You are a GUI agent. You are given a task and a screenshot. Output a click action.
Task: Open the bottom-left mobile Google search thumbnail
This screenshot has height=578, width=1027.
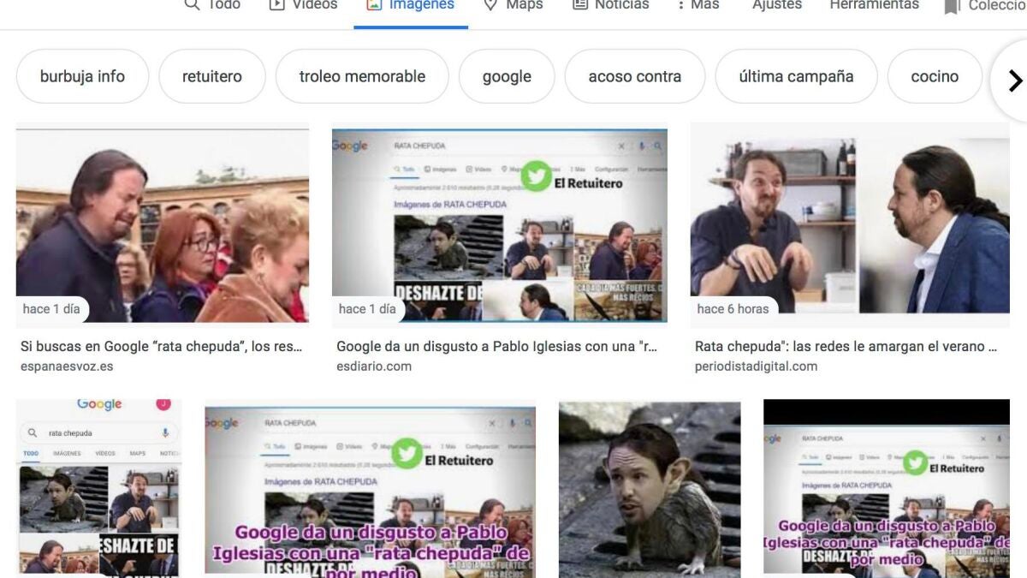point(98,486)
